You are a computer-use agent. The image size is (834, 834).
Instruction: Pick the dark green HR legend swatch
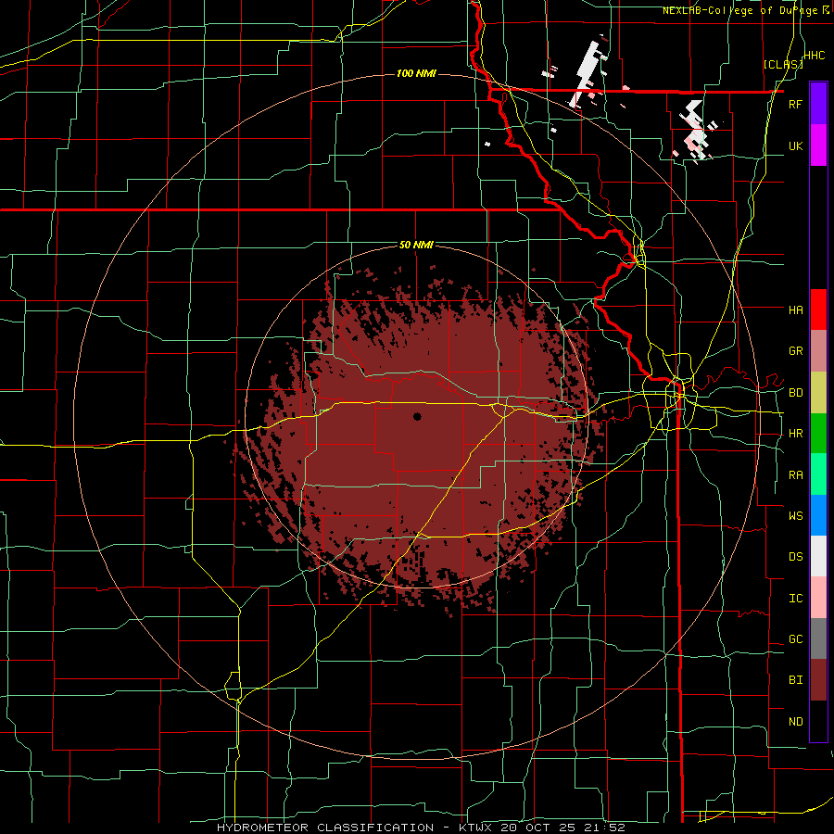click(x=818, y=434)
